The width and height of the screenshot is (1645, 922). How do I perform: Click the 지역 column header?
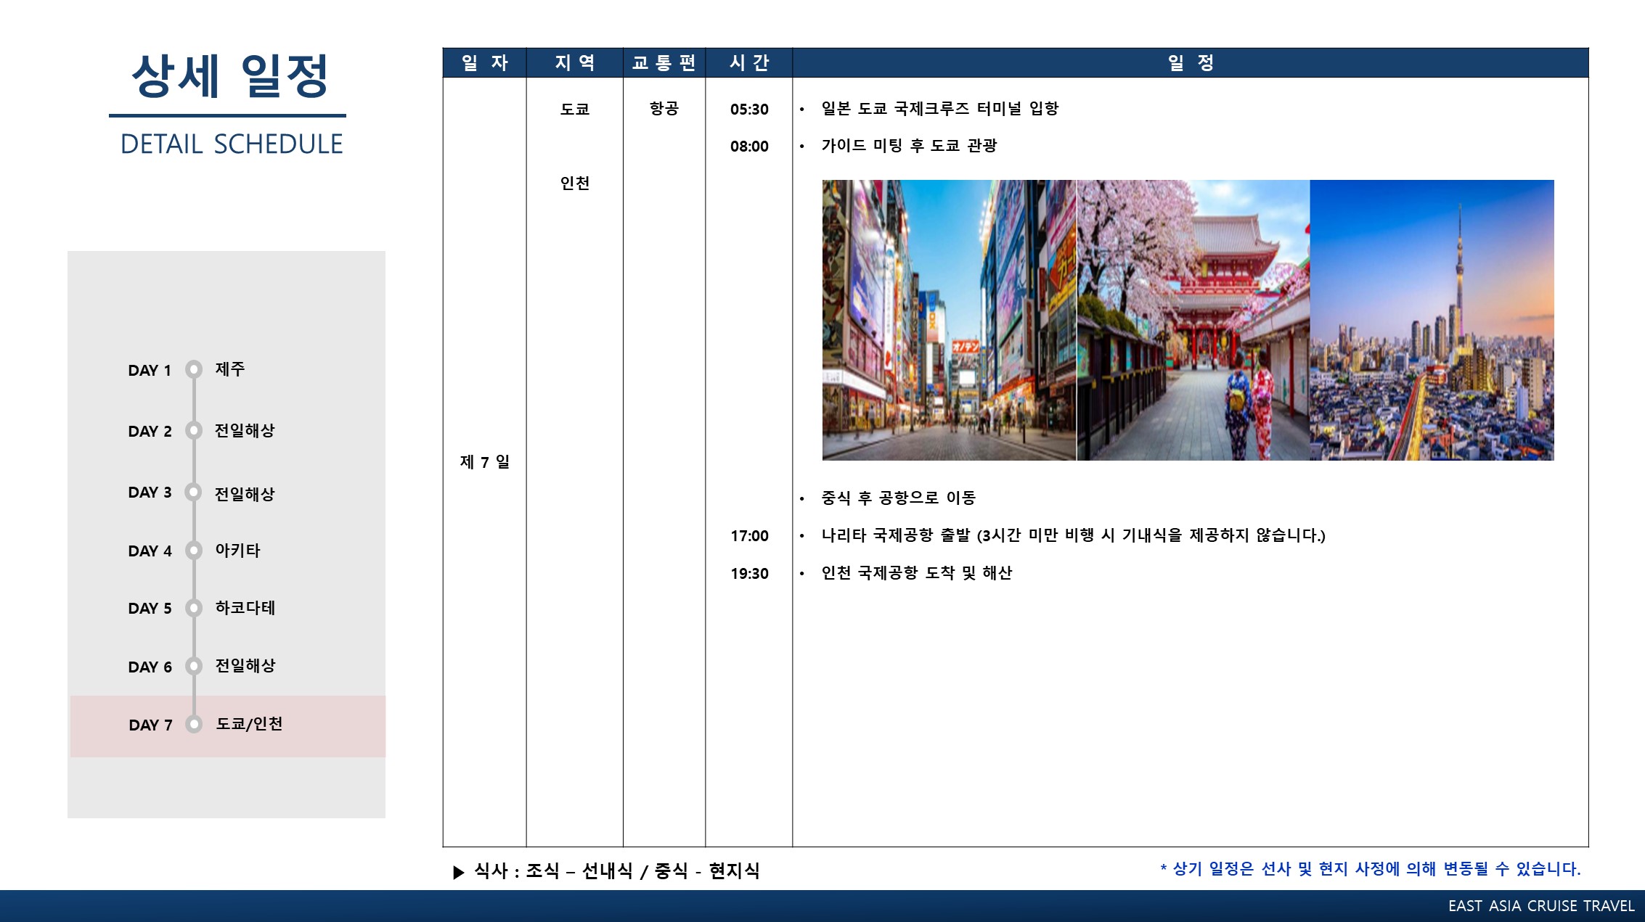(x=574, y=63)
